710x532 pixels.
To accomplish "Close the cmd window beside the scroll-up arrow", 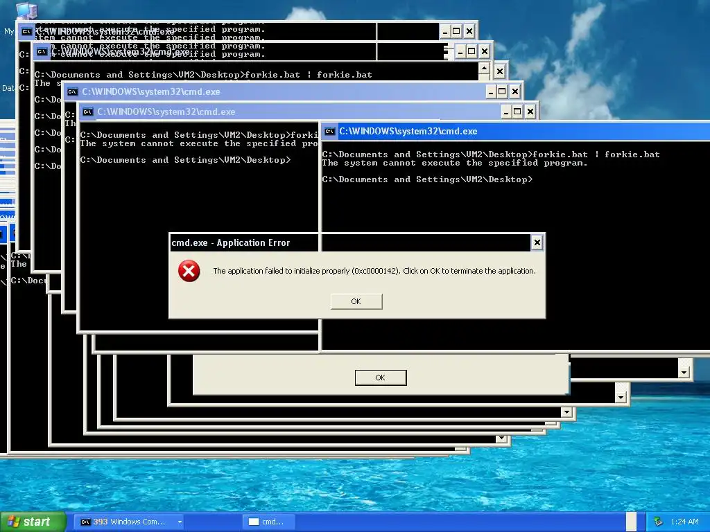I will [499, 71].
